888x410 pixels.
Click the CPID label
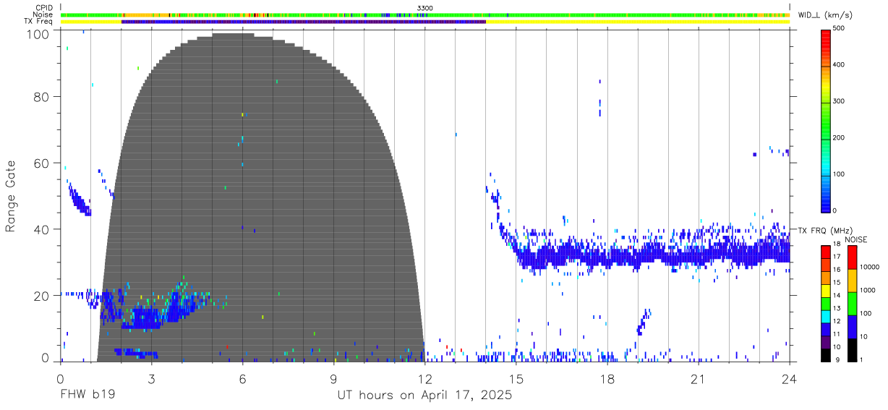point(45,8)
